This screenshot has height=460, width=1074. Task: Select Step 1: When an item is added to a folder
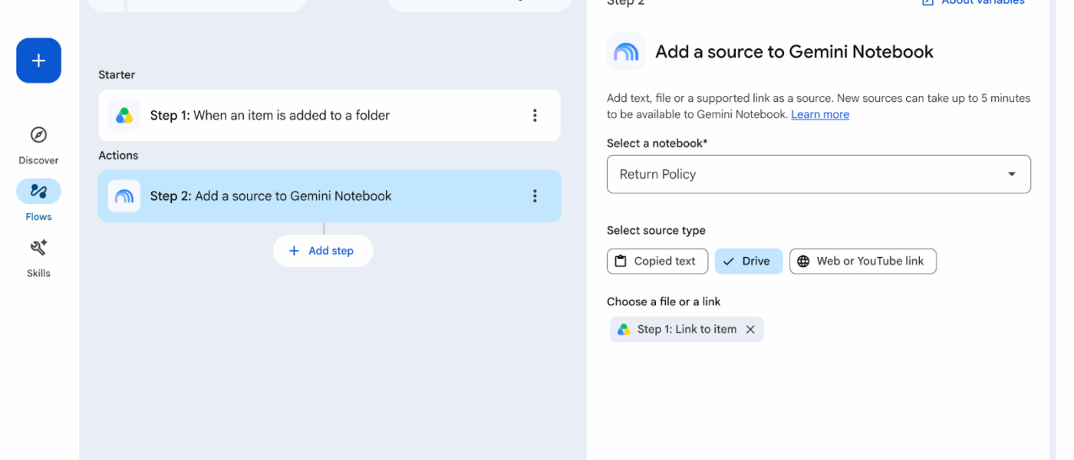[x=329, y=116]
